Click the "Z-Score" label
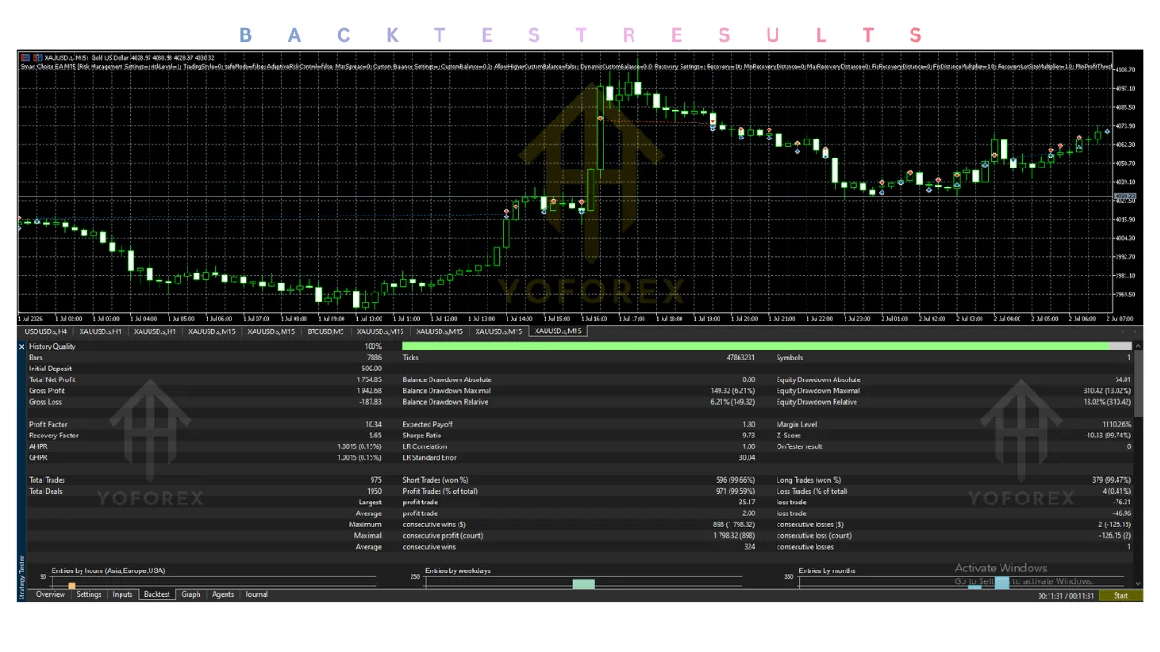Screen dimensions: 1160x652 pos(788,436)
